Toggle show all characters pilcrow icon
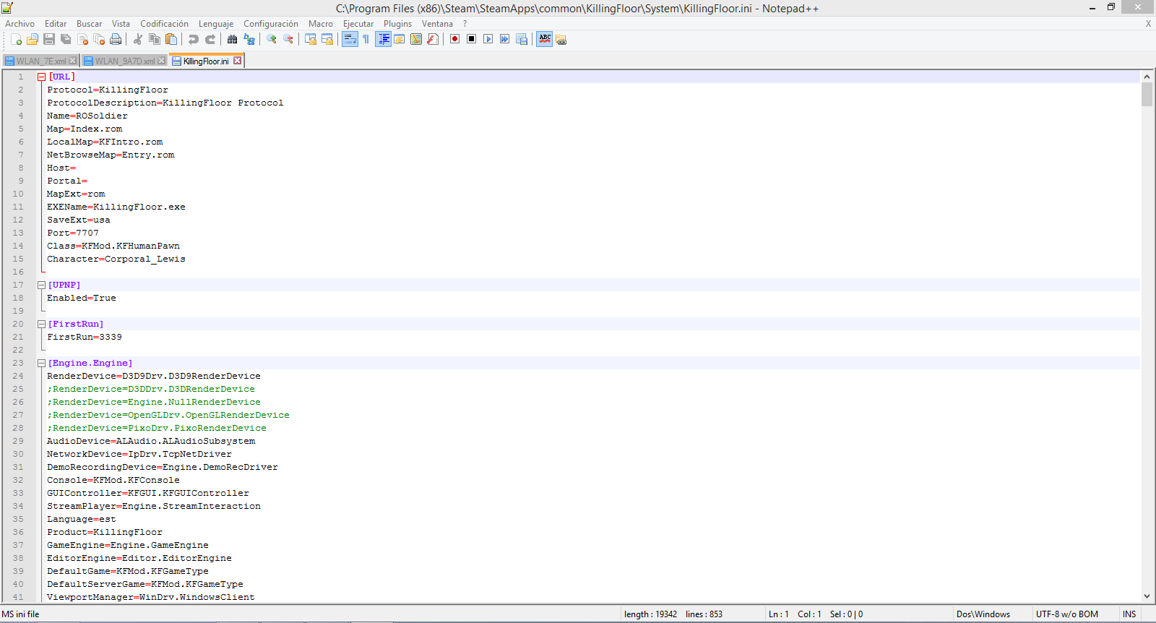Viewport: 1156px width, 623px height. [366, 39]
